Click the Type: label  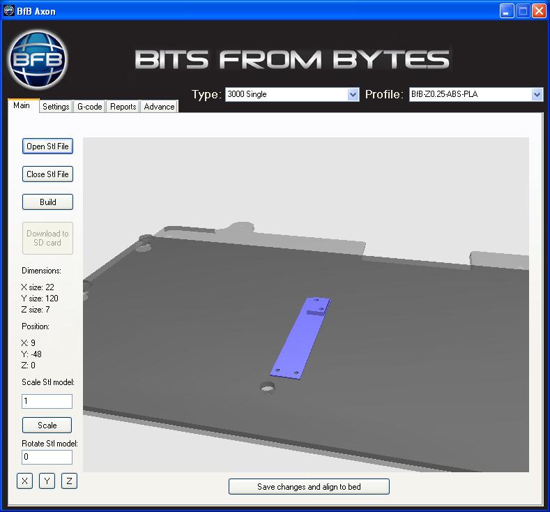[x=206, y=94]
